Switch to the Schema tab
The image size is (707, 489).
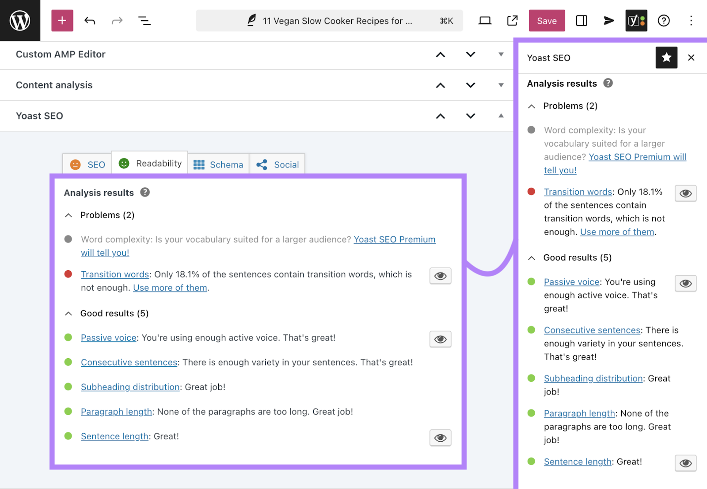point(219,164)
